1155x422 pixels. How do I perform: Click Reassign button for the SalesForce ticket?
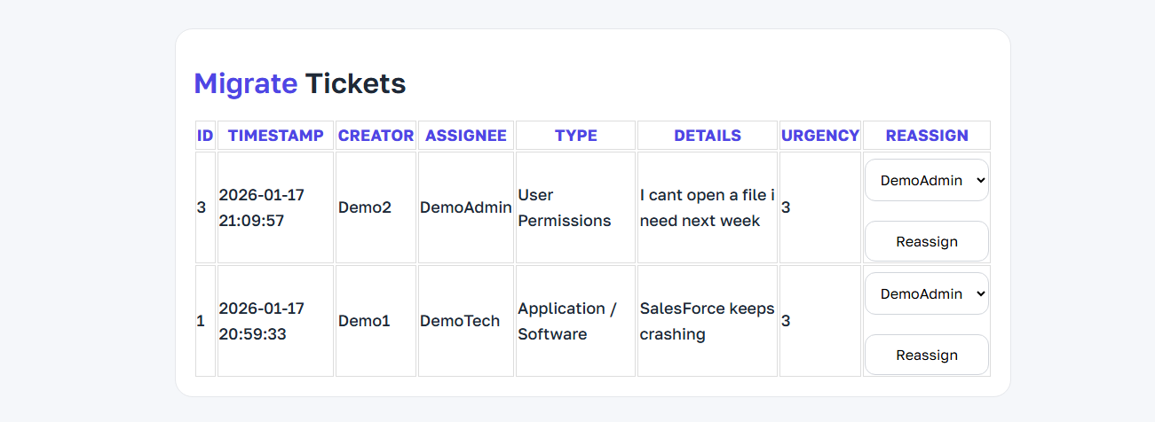(926, 355)
